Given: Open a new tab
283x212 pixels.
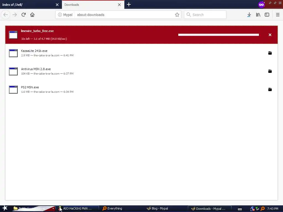Looking at the screenshot, I should pyautogui.click(x=129, y=4).
